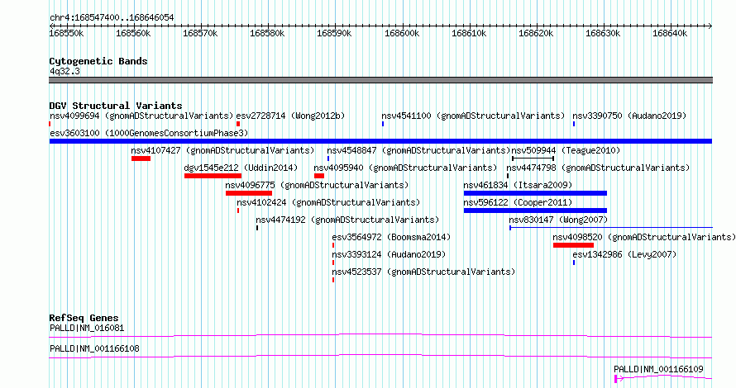The height and width of the screenshot is (388, 736).
Task: Click the Cytogenetic Bands track title
Action: click(x=98, y=61)
